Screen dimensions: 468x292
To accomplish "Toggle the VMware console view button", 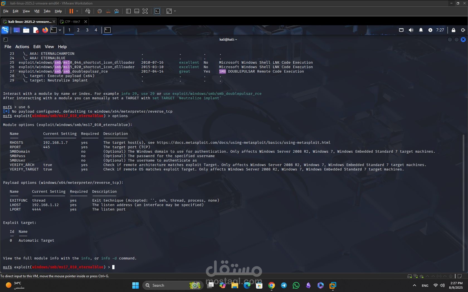I will [157, 11].
